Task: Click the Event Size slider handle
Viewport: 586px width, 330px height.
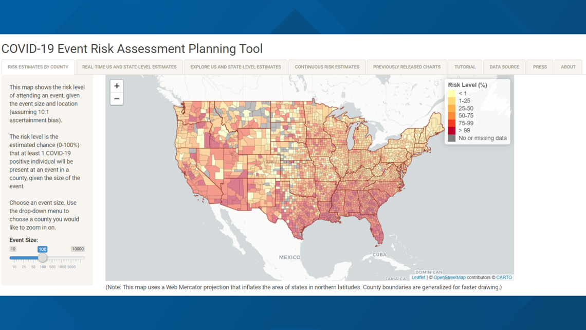Action: 43,258
